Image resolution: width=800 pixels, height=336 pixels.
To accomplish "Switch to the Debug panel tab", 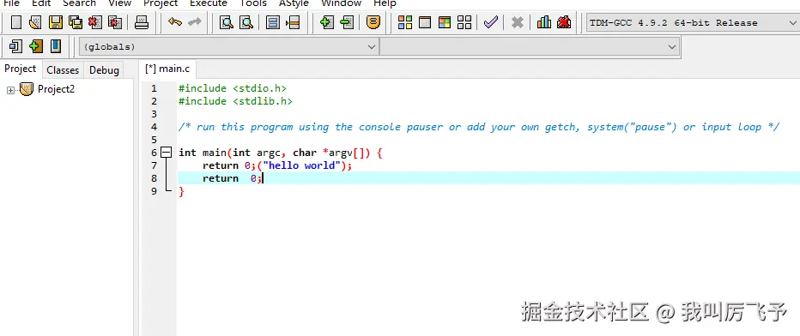I will click(104, 69).
